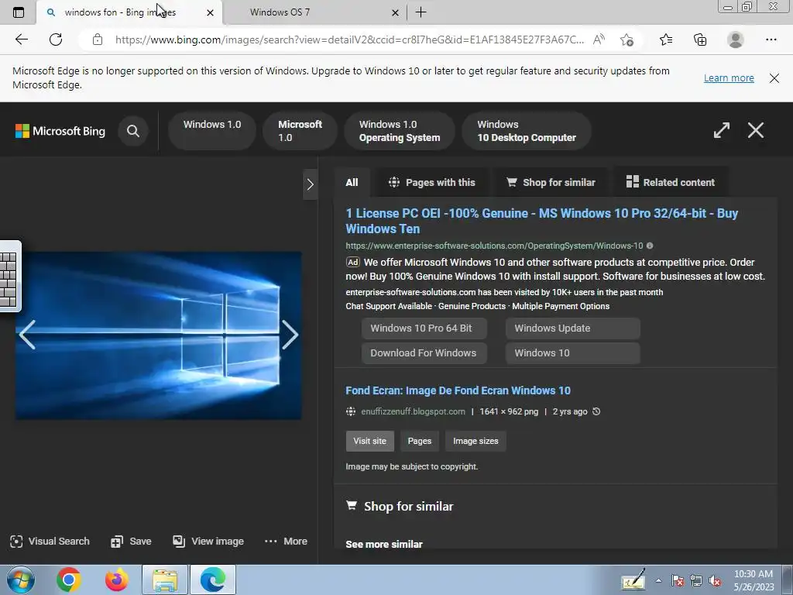
Task: Open the More options menu
Action: click(286, 542)
